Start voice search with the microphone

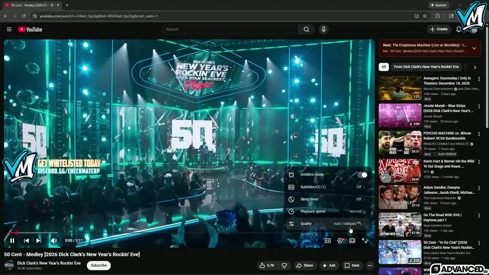(x=324, y=29)
